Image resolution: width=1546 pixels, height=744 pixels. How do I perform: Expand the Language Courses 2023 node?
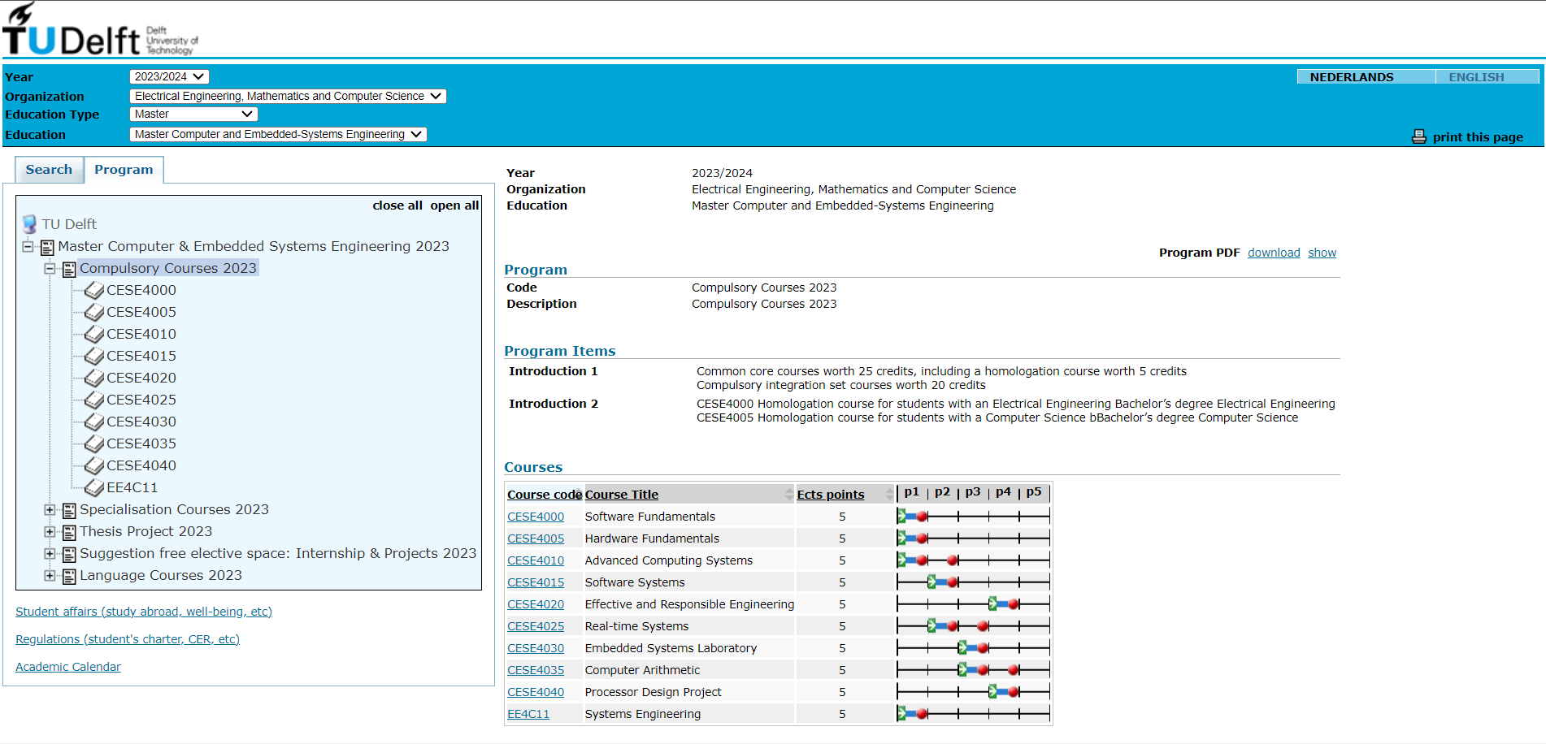(x=50, y=575)
